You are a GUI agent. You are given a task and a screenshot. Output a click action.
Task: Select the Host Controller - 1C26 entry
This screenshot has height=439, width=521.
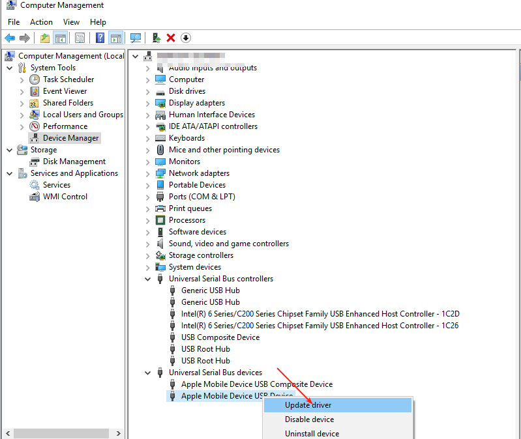pyautogui.click(x=320, y=326)
